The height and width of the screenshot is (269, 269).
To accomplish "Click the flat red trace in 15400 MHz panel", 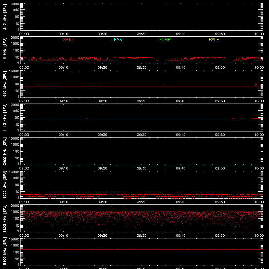I will (x=142, y=250).
